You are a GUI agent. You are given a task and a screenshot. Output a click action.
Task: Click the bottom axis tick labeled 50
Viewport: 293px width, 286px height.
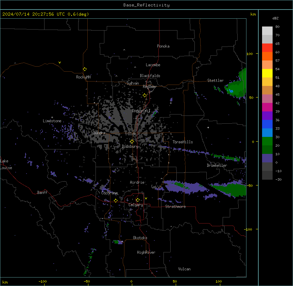coord(175,281)
